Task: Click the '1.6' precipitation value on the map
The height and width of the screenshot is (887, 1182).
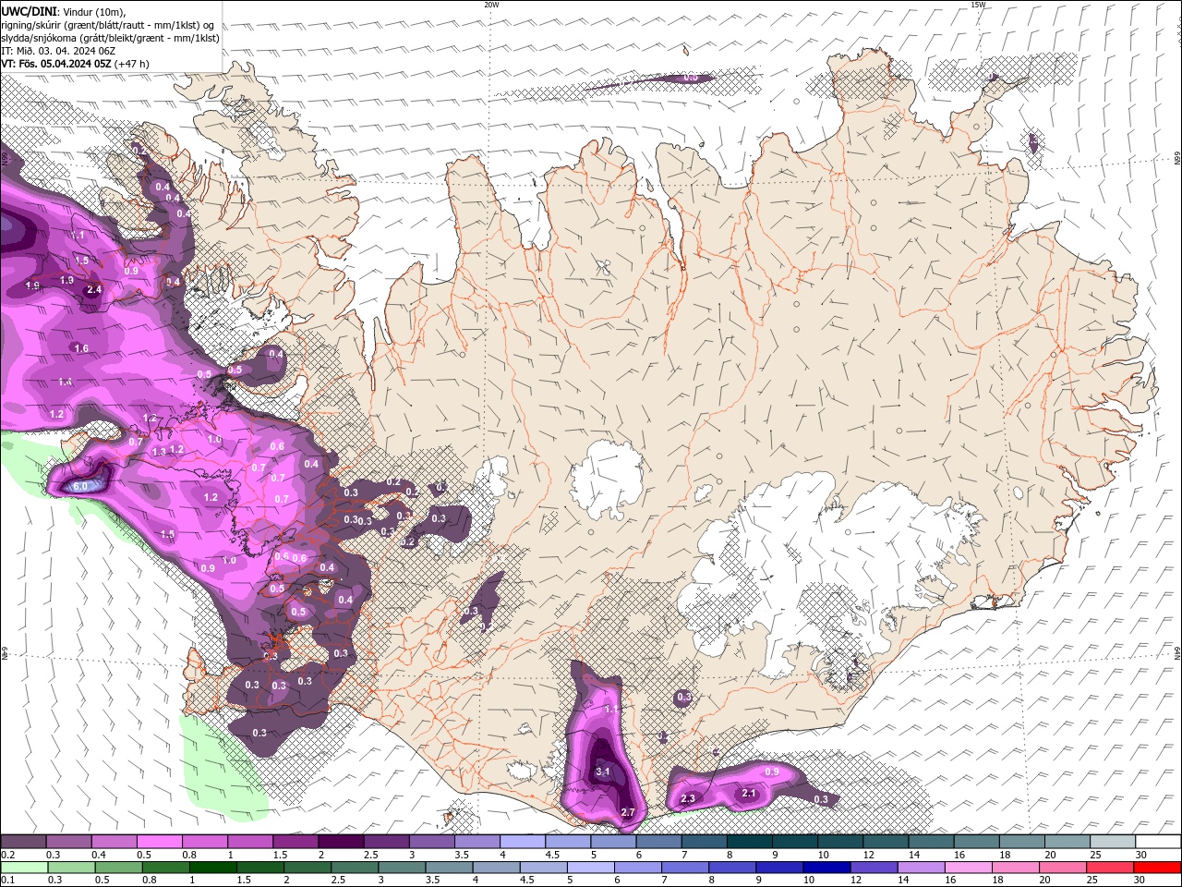Action: [81, 348]
